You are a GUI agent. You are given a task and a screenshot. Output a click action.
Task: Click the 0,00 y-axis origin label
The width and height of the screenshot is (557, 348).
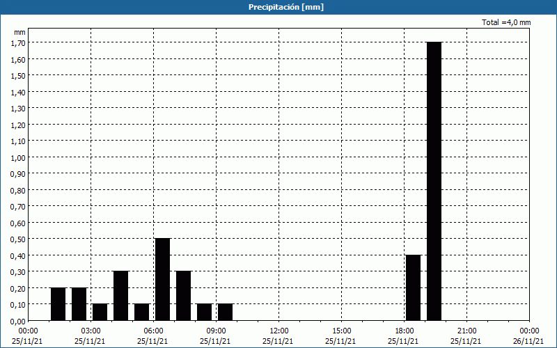click(19, 322)
